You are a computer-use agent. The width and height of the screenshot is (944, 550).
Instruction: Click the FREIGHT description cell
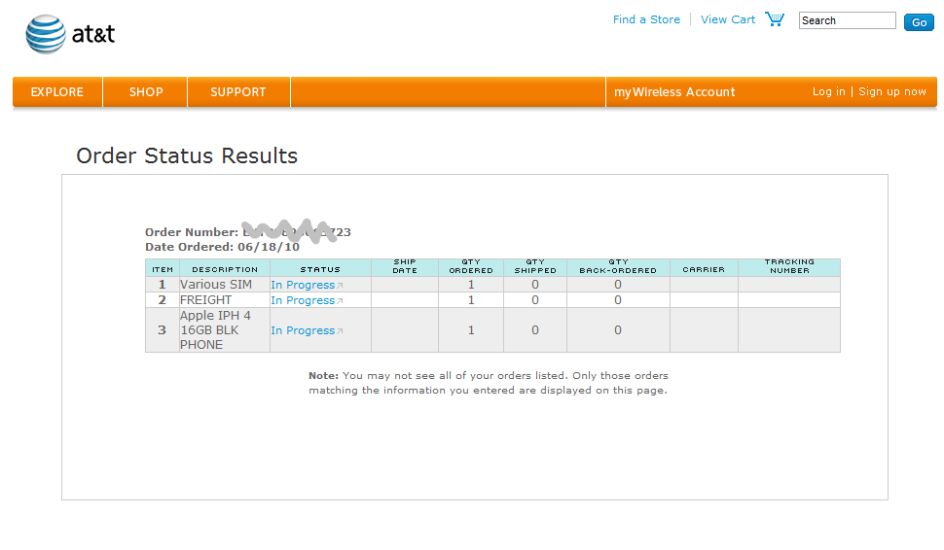pyautogui.click(x=225, y=300)
